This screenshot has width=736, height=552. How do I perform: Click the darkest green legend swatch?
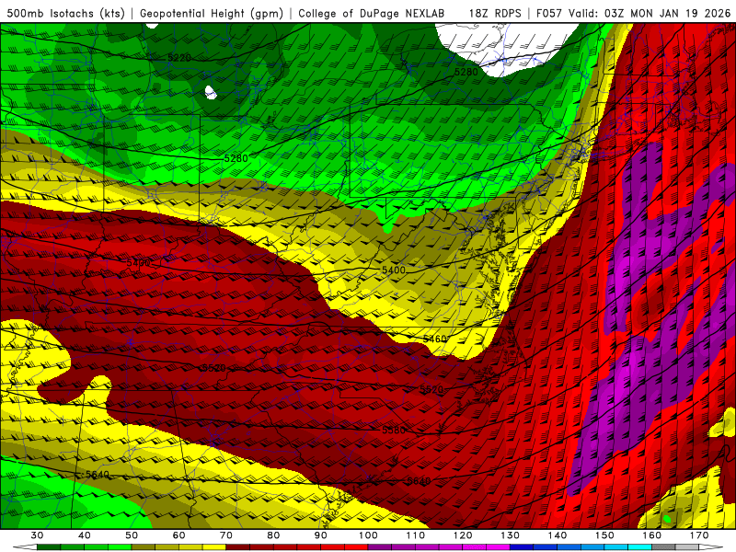(49, 547)
